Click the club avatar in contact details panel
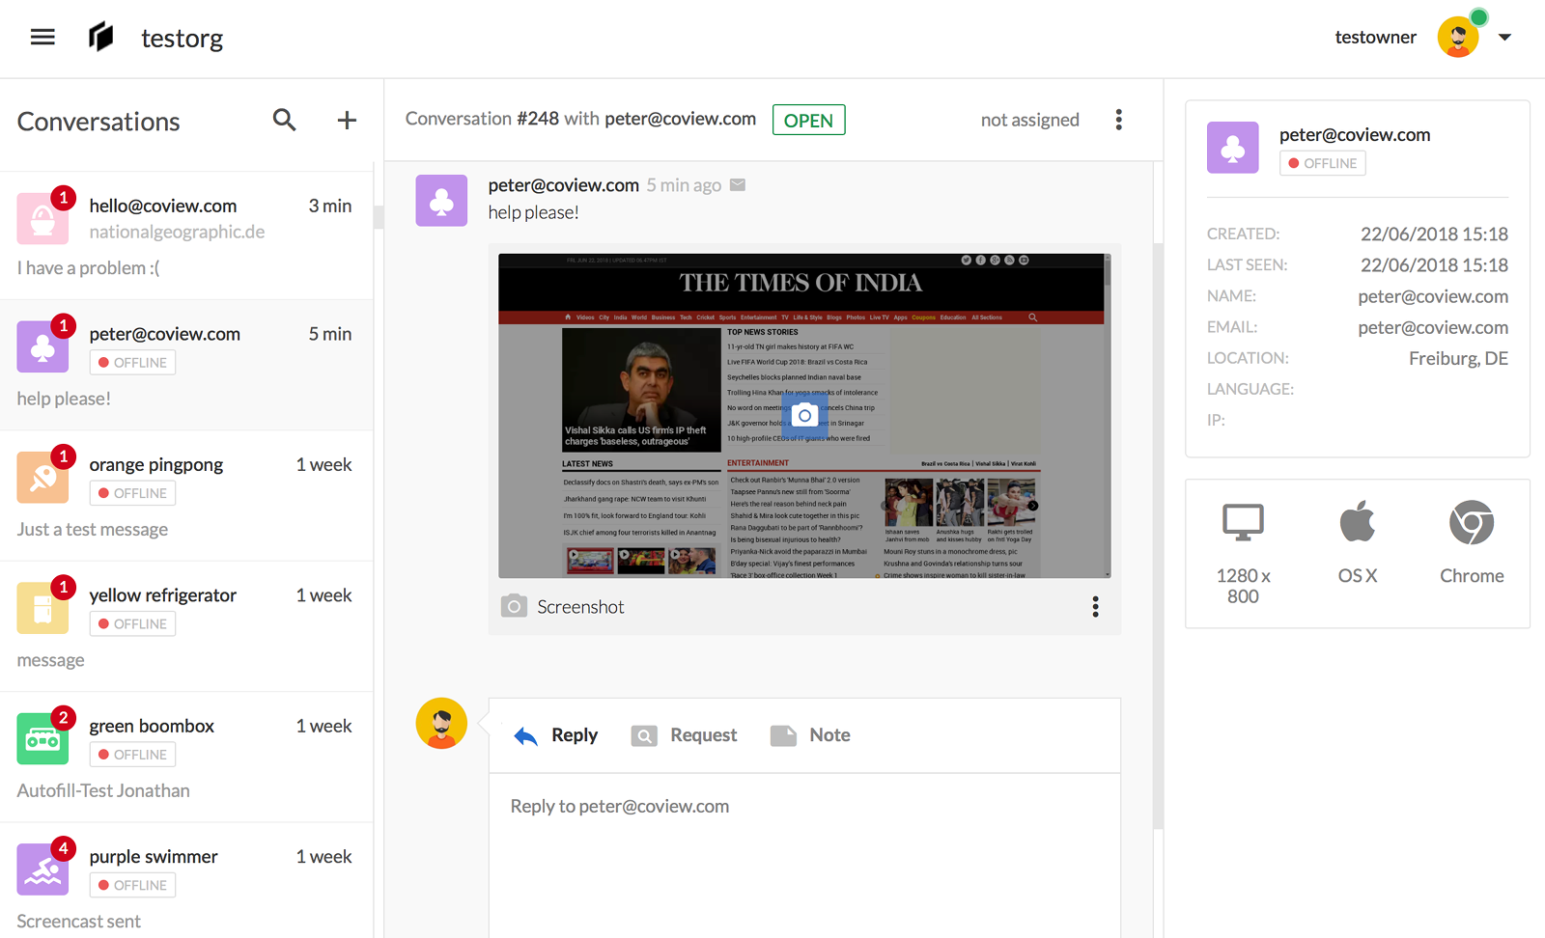Viewport: 1545px width, 938px height. [x=1232, y=148]
